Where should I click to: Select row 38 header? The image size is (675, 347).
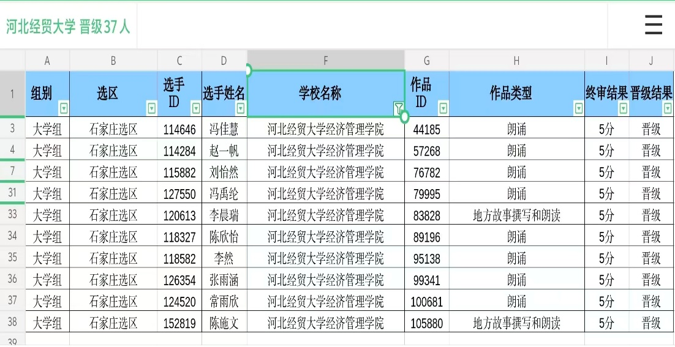(x=12, y=322)
